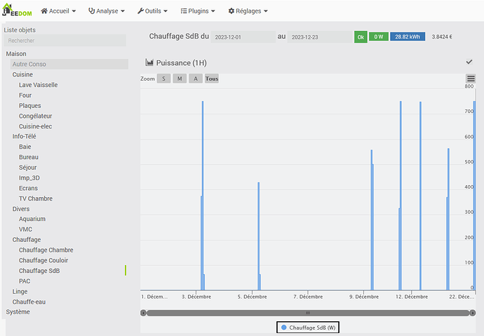Click stethoscope icon next to Analyse
This screenshot has width=484, height=336.
coord(91,11)
